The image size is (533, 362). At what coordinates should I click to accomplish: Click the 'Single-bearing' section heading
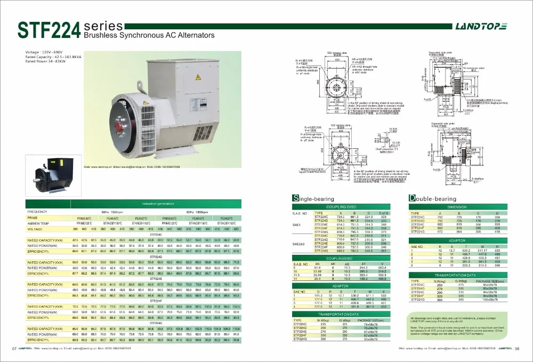click(313, 199)
